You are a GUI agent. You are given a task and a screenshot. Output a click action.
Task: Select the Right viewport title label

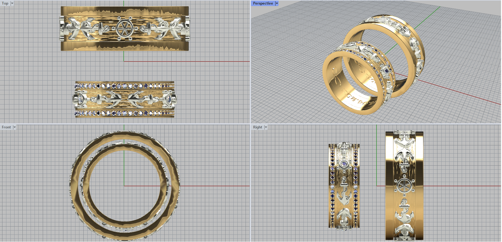tap(257, 127)
